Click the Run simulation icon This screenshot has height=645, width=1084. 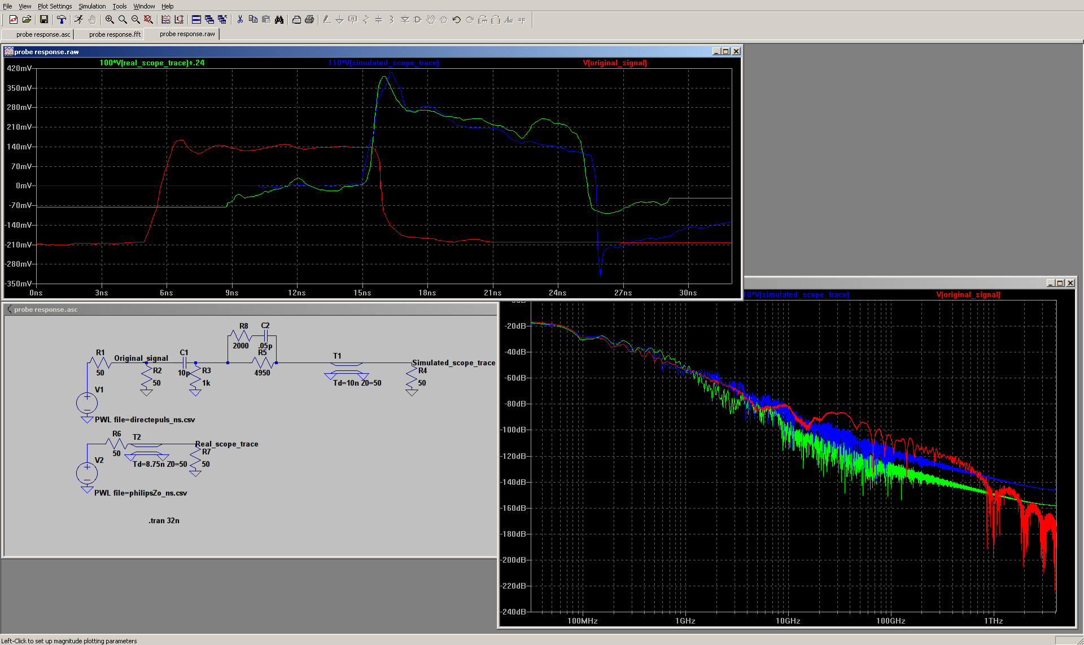78,20
